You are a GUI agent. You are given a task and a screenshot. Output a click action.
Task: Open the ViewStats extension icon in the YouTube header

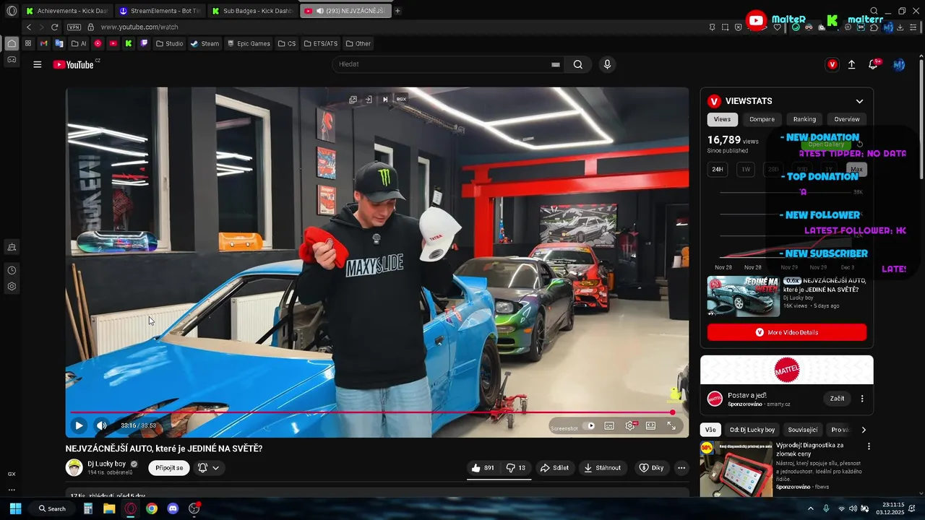pyautogui.click(x=832, y=64)
